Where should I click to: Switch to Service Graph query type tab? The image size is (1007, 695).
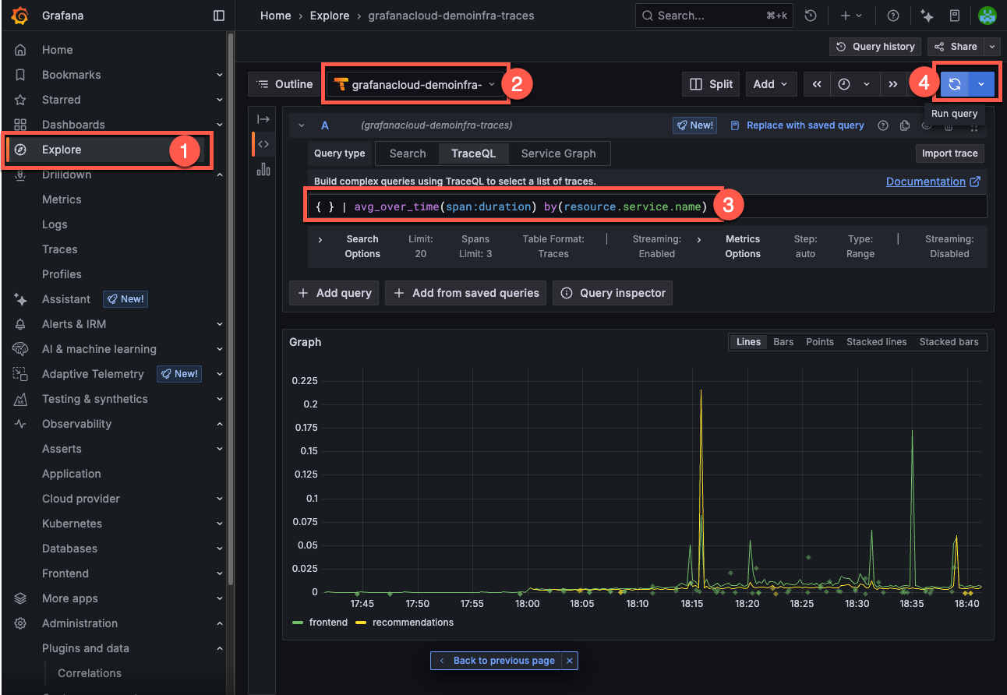(x=558, y=153)
